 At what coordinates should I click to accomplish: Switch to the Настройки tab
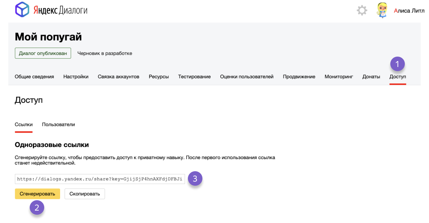(76, 77)
